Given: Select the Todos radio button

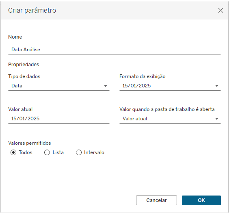Looking at the screenshot, I should (x=13, y=152).
